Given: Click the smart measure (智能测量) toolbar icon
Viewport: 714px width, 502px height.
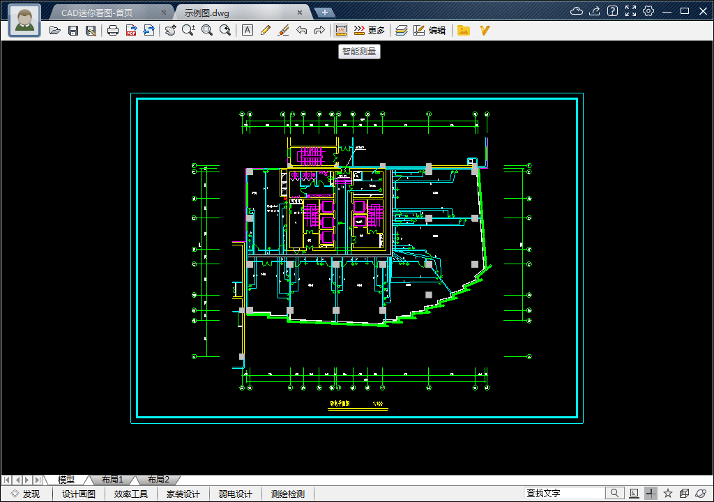Looking at the screenshot, I should [x=341, y=30].
